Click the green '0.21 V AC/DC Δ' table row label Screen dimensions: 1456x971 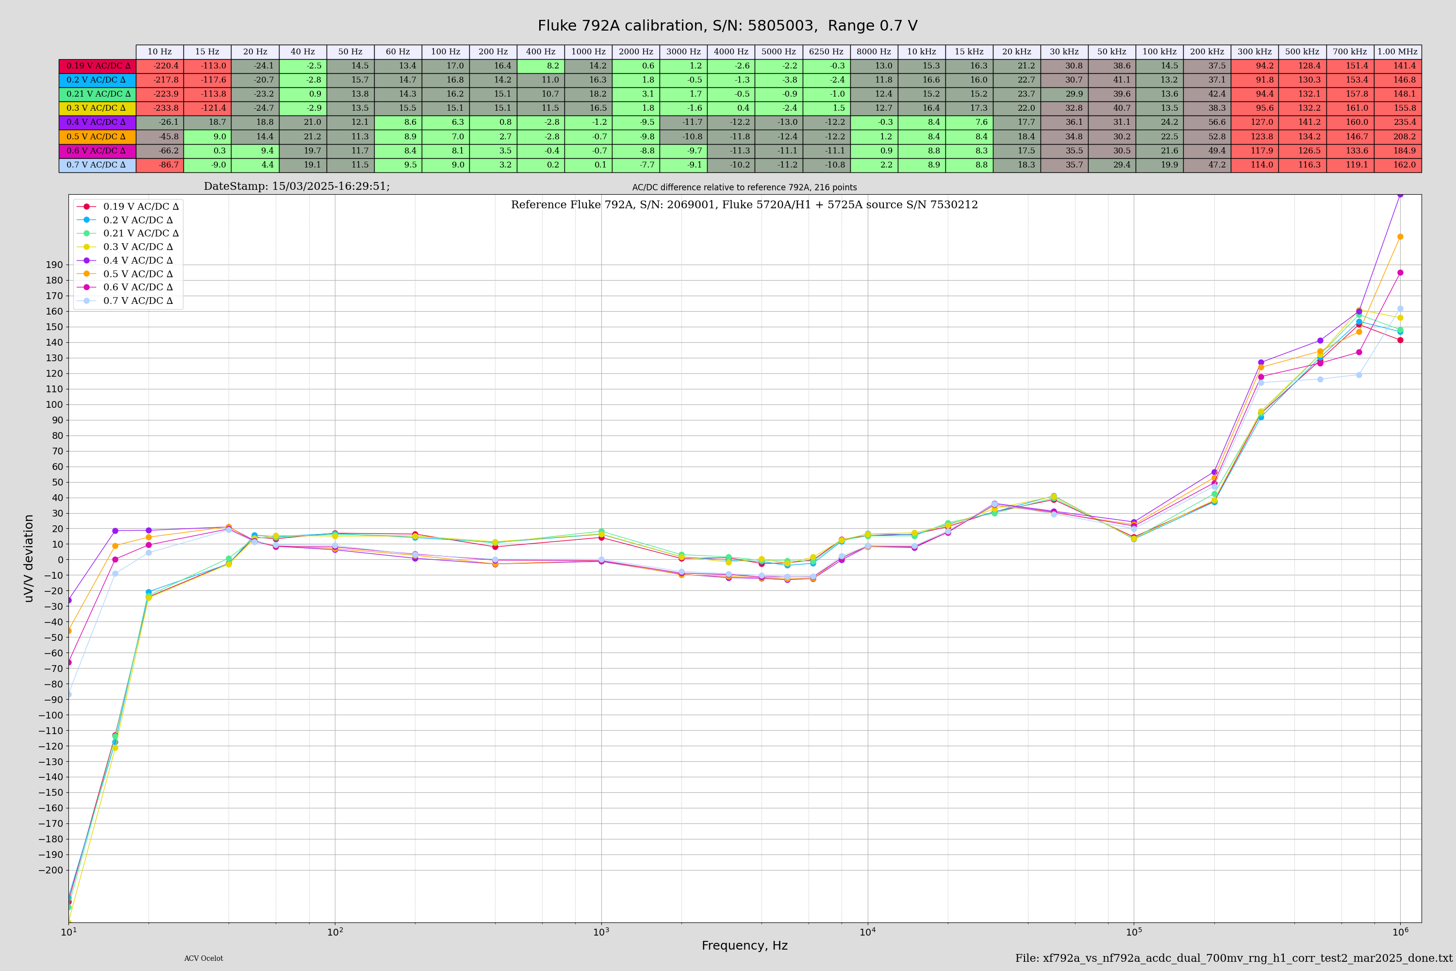pos(98,94)
